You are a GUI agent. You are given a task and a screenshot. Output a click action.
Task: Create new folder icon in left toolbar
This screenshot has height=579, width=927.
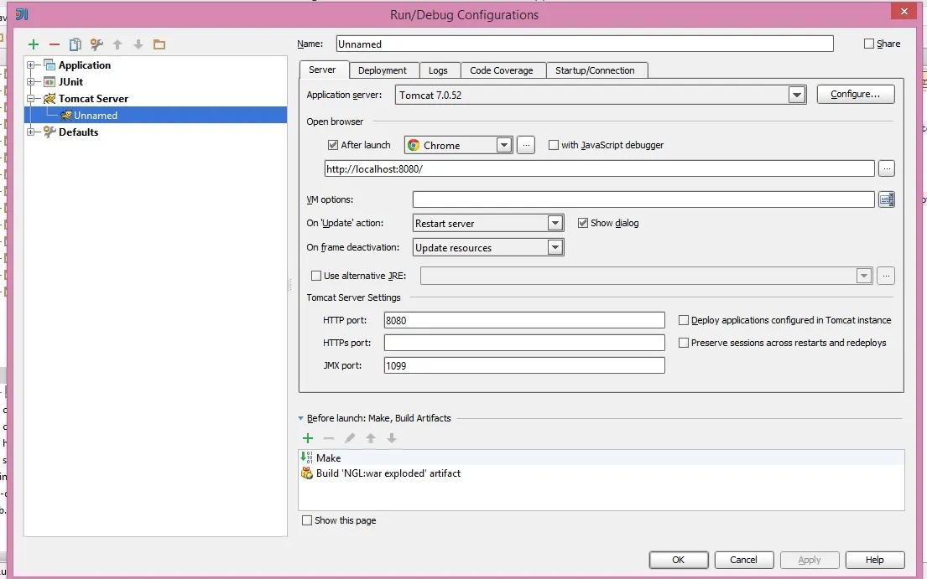pos(159,44)
